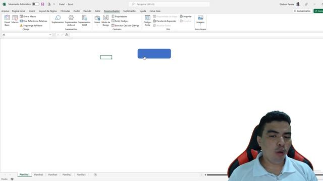Switch to Planilha5 sheet tab
This screenshot has height=181, width=323.
pos(81,174)
